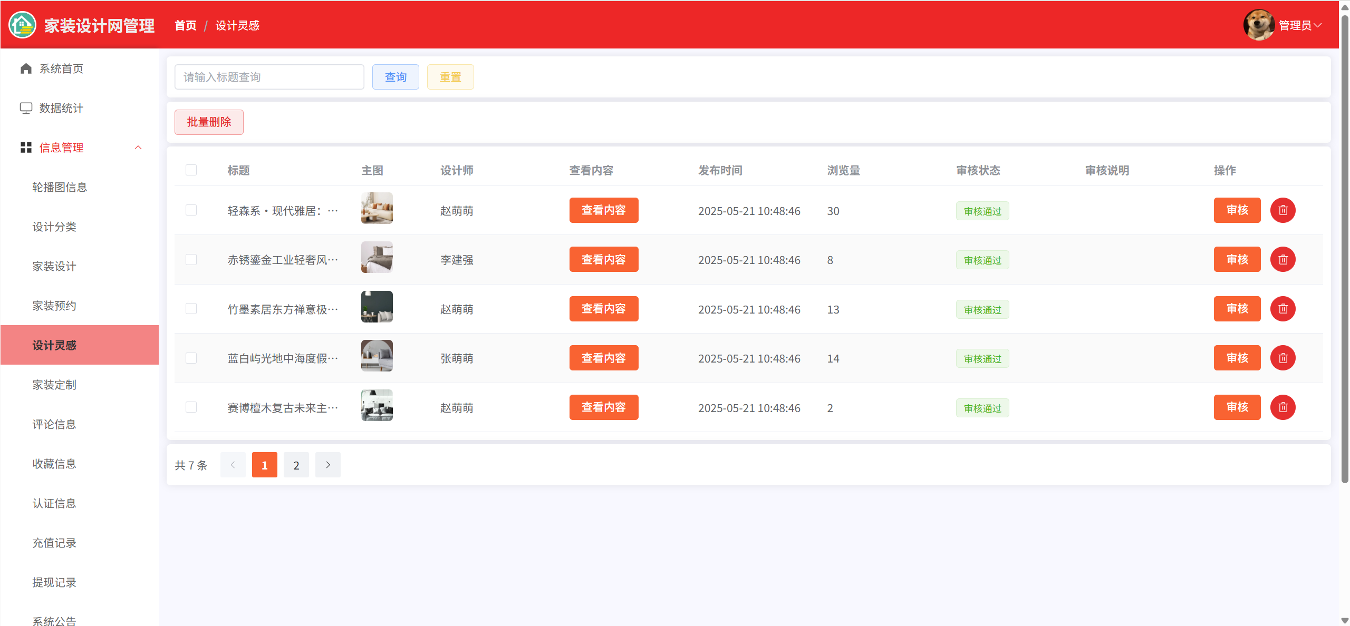
Task: Collapse the 信息管理 menu chevron
Action: [138, 148]
